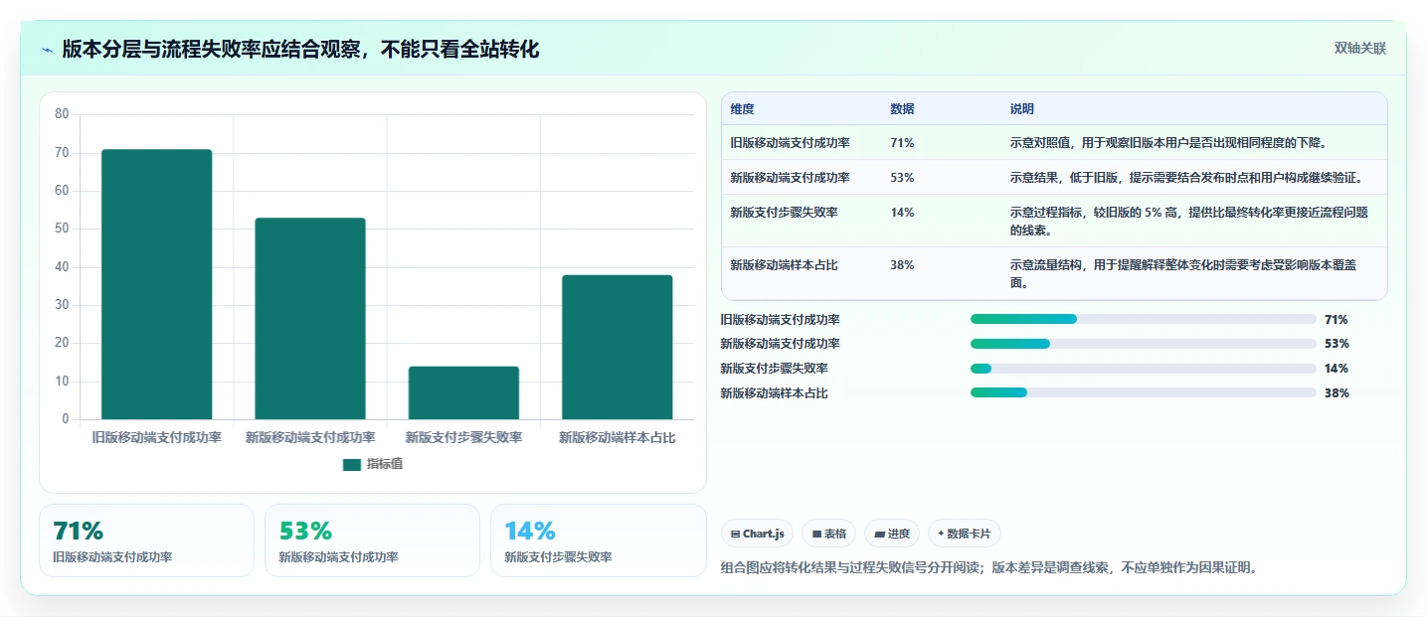
Task: Click the 旧版移动端支付成功率 bar in chart
Action: pyautogui.click(x=157, y=284)
